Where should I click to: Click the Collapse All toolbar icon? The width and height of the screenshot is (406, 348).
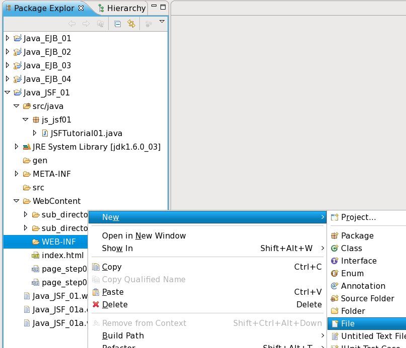[117, 24]
